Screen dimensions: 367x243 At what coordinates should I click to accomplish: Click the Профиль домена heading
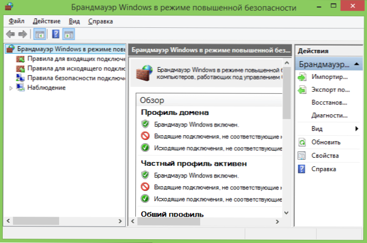174,112
